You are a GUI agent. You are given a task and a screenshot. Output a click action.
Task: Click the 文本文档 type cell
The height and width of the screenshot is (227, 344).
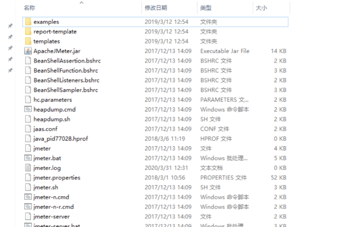(x=211, y=168)
